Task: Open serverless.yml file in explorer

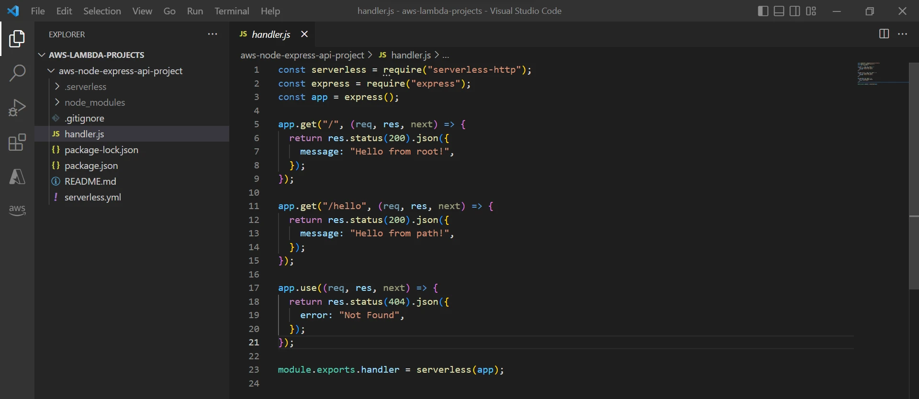Action: coord(92,197)
